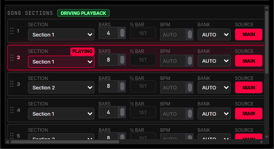Click the SONG SECTIONS heading
The image size is (274, 149).
[x=30, y=13]
